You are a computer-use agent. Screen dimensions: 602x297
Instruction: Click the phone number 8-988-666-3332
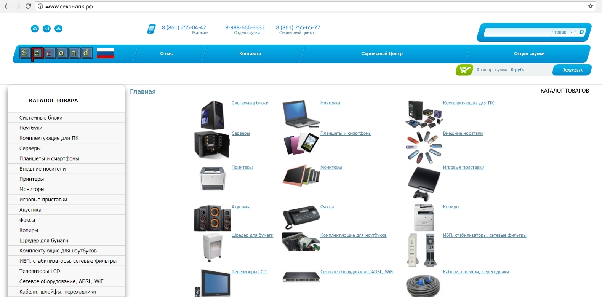[245, 27]
